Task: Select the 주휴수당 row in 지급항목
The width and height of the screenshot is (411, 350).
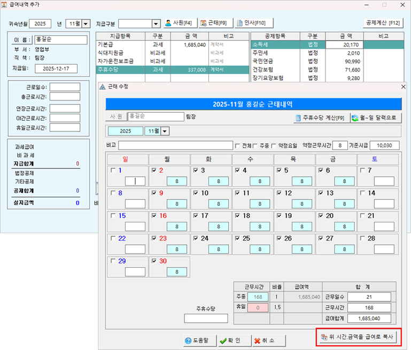Action: (173, 69)
